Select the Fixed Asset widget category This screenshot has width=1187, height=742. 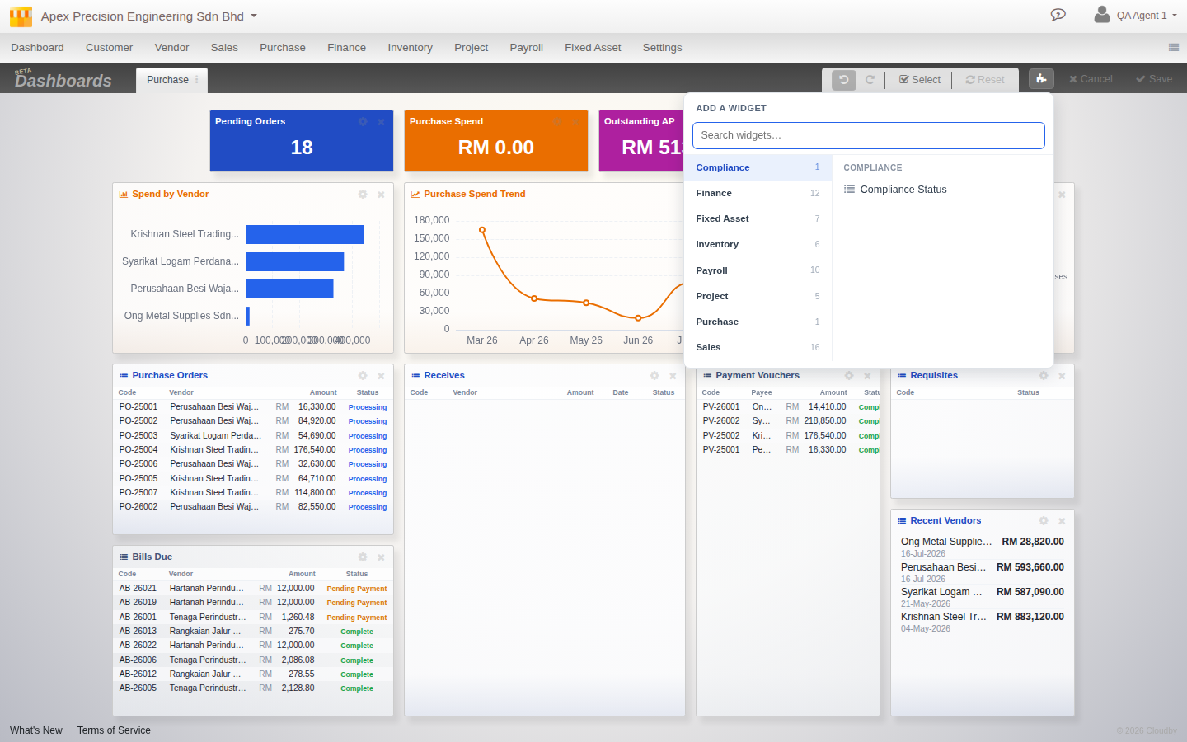(758, 218)
